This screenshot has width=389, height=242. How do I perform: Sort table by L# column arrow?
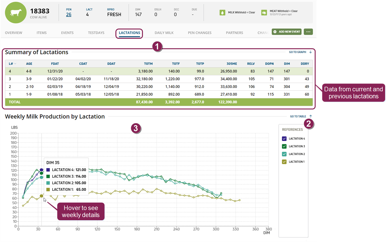pyautogui.click(x=15, y=64)
